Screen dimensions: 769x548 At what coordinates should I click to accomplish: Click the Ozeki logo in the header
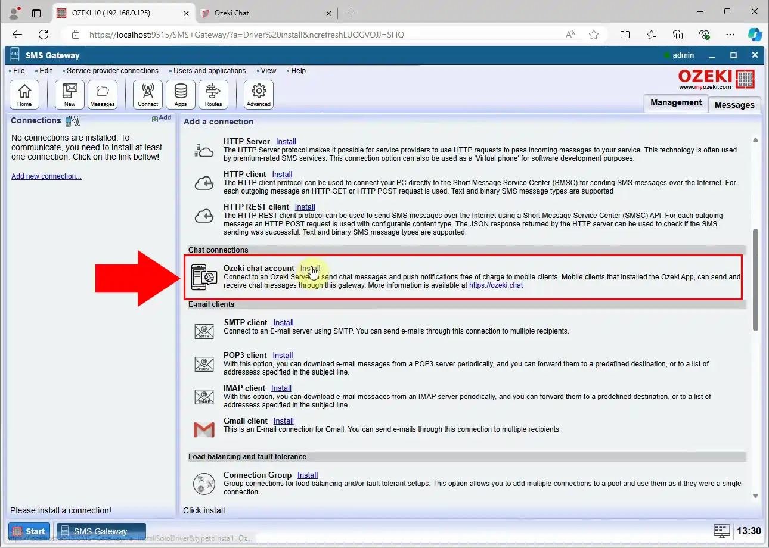coord(717,79)
